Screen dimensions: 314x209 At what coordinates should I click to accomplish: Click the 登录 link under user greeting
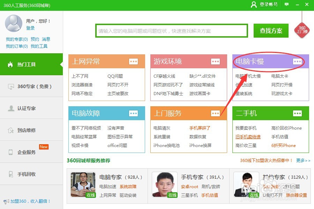click(x=30, y=28)
